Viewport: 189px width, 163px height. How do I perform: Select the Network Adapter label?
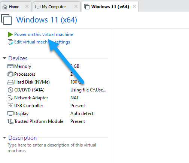31,98
